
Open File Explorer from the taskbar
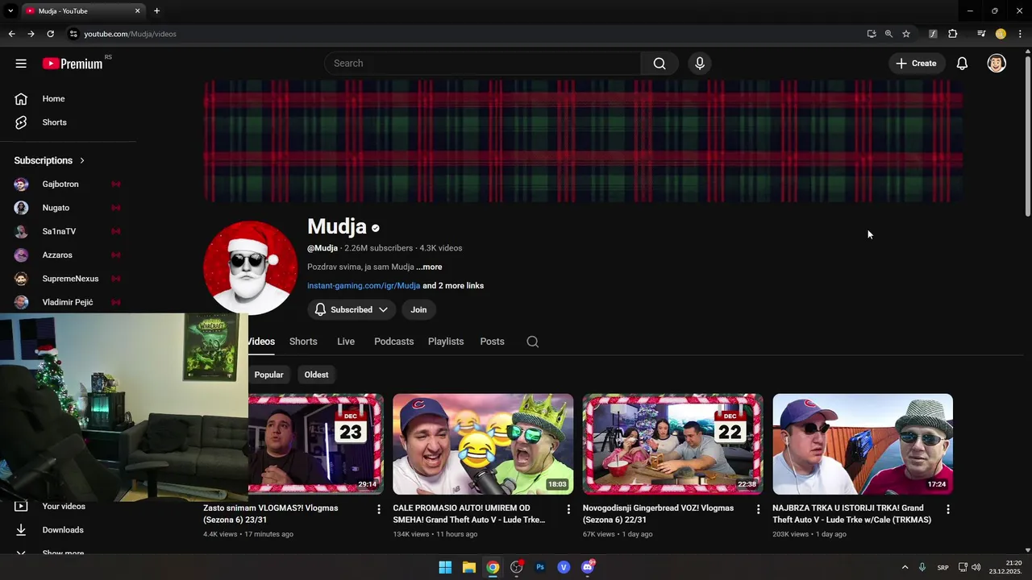tap(468, 567)
